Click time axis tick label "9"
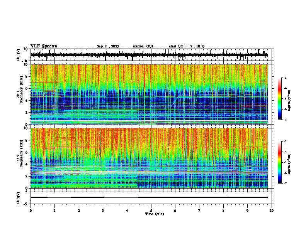306x236 pixels. pyautogui.click(x=247, y=211)
